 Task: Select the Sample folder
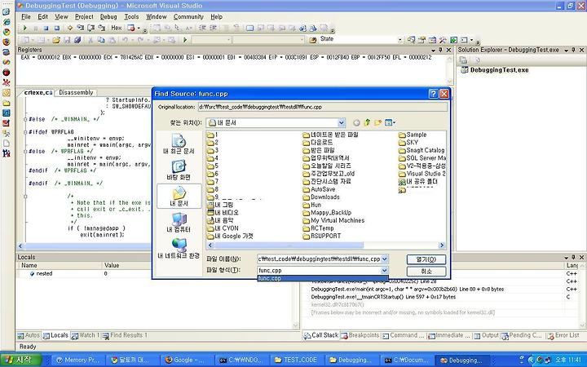point(413,135)
